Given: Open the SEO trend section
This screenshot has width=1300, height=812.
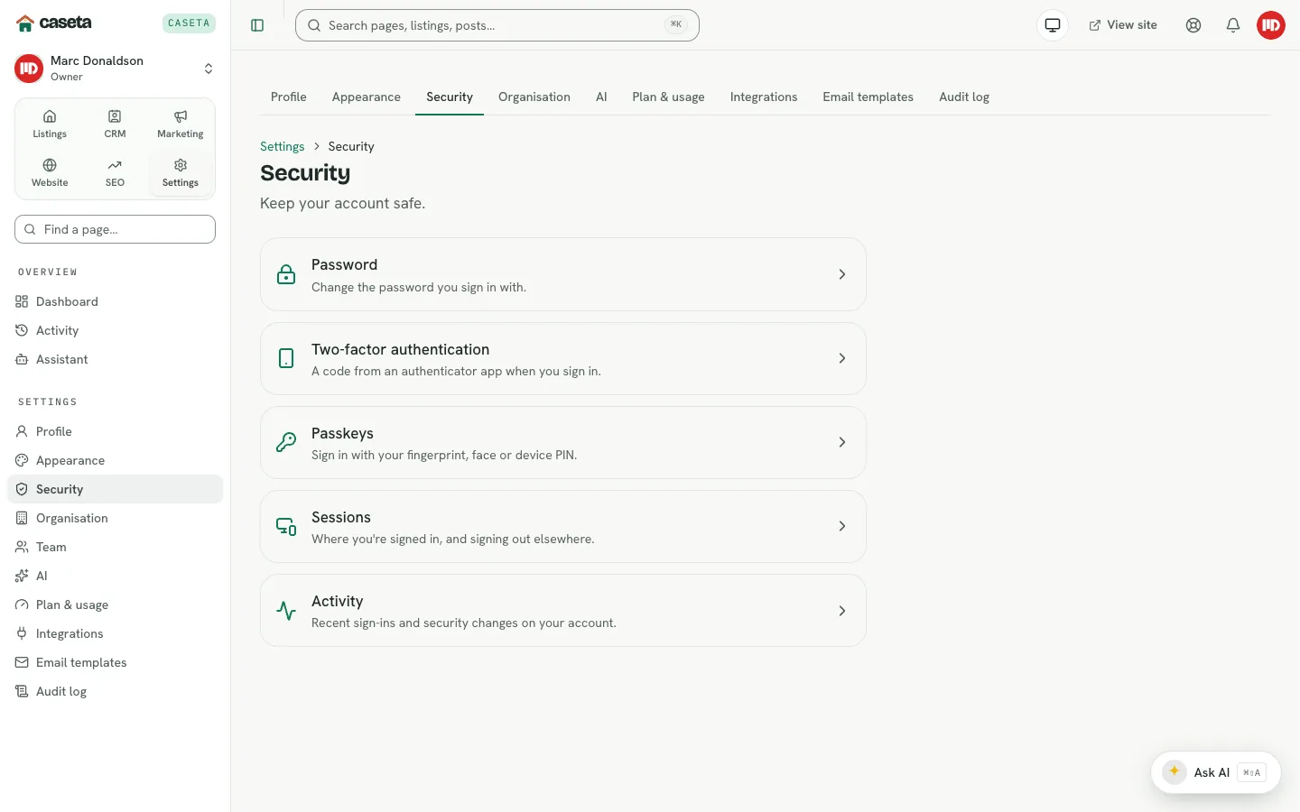Looking at the screenshot, I should 115,173.
